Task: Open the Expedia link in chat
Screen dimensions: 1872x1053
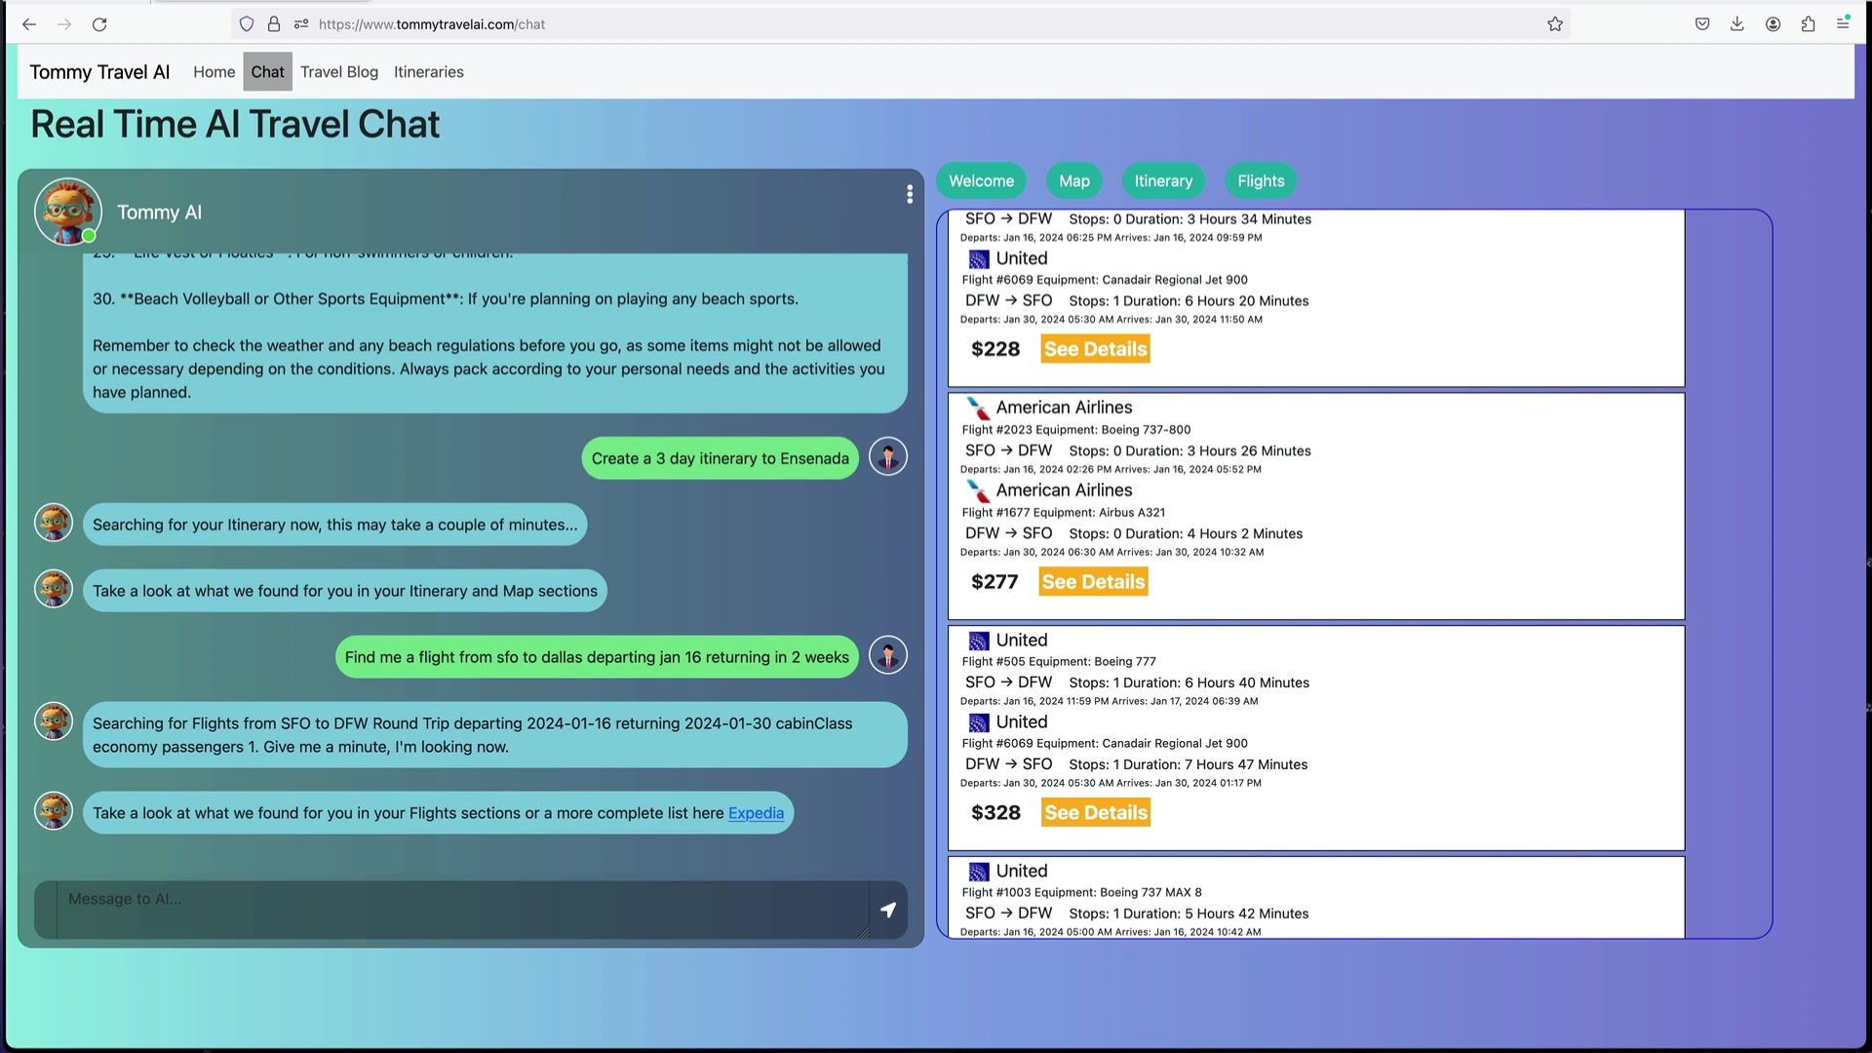Action: pyautogui.click(x=756, y=813)
